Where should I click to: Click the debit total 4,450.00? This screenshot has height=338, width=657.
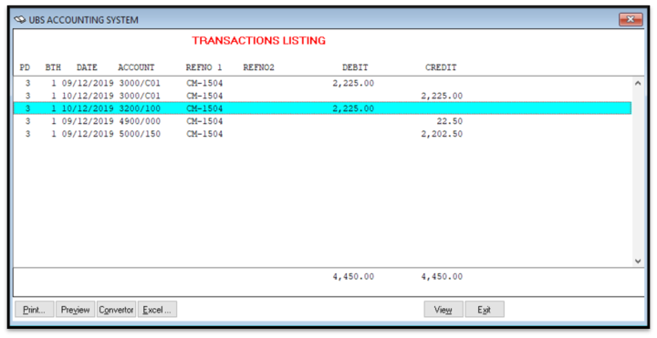(x=353, y=277)
